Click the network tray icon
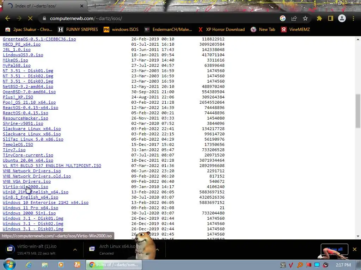This screenshot has height=270, width=361. (317, 265)
